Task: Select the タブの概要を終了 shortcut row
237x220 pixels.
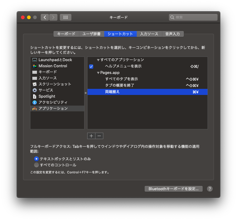Action: coord(147,86)
